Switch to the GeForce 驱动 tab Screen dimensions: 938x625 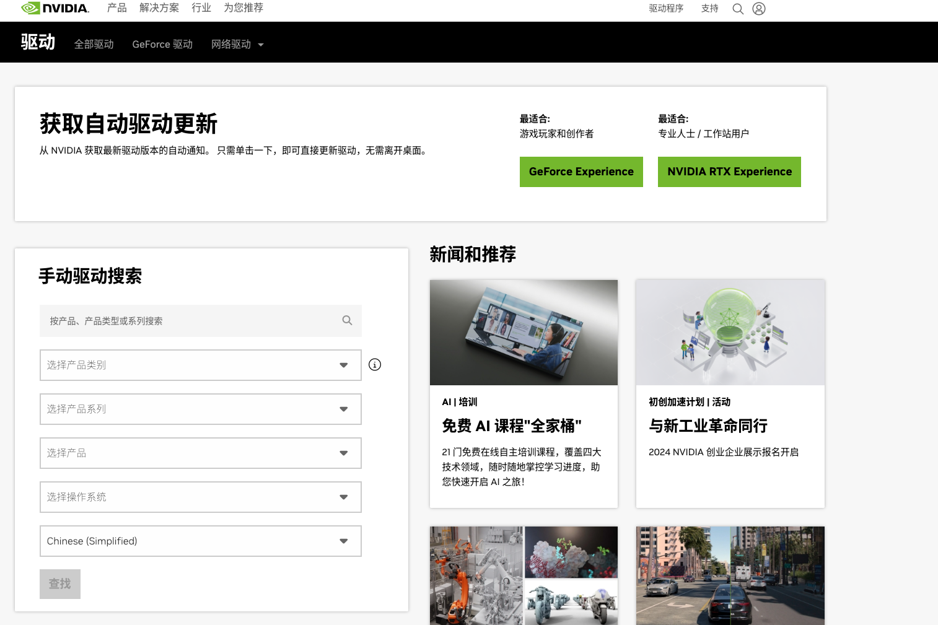pyautogui.click(x=162, y=45)
